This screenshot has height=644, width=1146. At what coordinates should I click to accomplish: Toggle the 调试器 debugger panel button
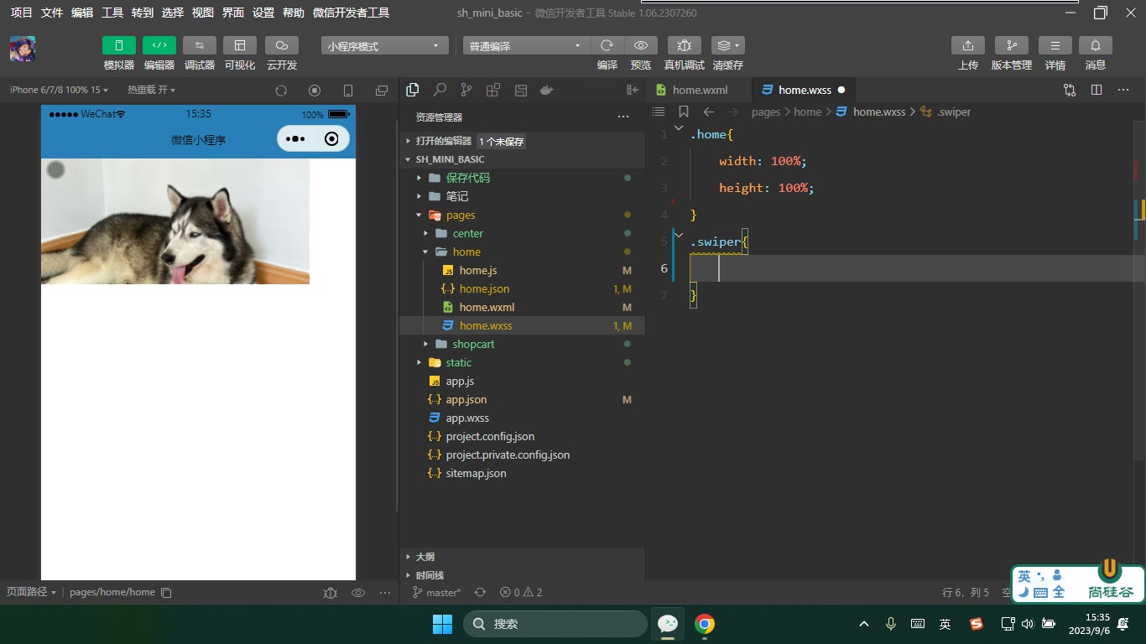coord(200,45)
